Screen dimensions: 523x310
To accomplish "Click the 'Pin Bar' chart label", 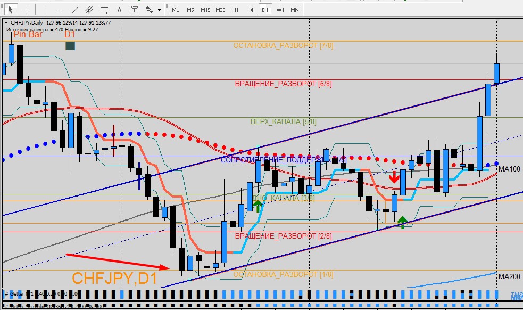I will (28, 35).
